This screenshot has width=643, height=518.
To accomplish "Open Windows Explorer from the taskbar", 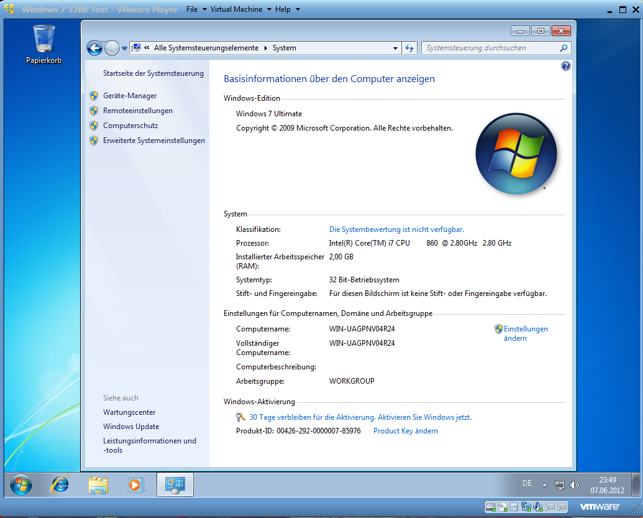I will tap(98, 485).
